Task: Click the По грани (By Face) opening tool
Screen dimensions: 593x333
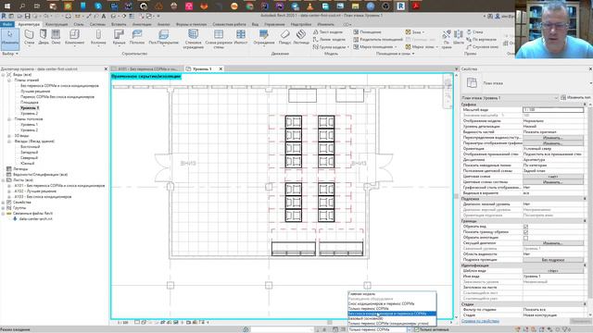Action: coord(447,39)
